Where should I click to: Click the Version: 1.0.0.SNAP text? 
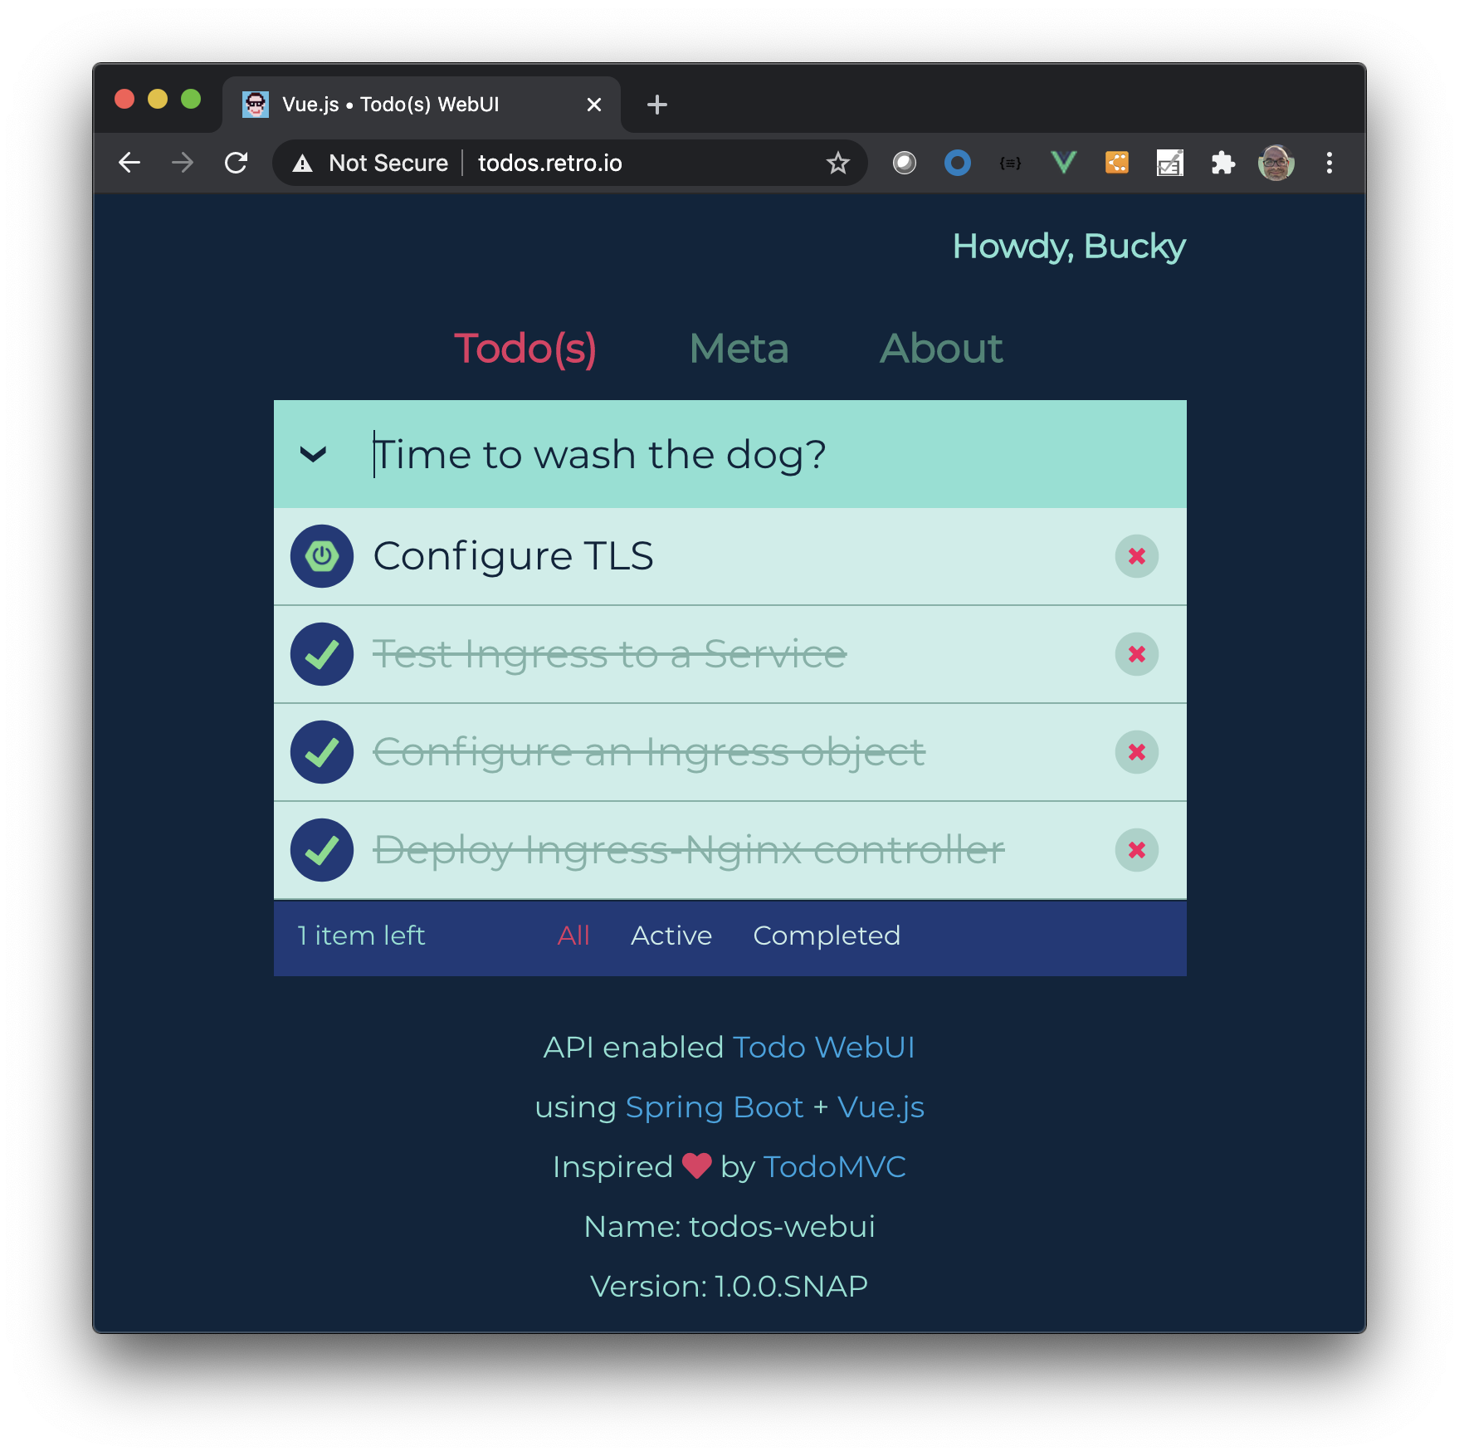[x=729, y=1287]
